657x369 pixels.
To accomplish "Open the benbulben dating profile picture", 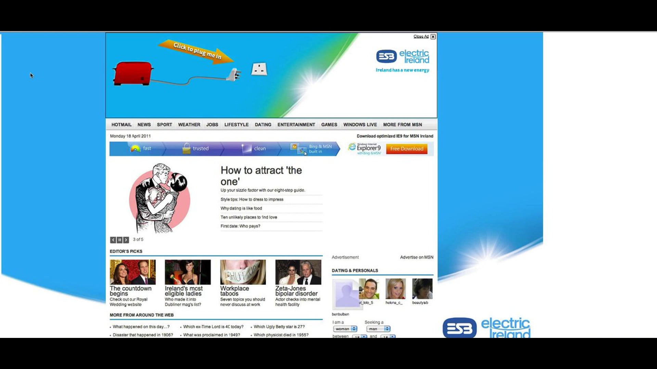I will (x=346, y=294).
